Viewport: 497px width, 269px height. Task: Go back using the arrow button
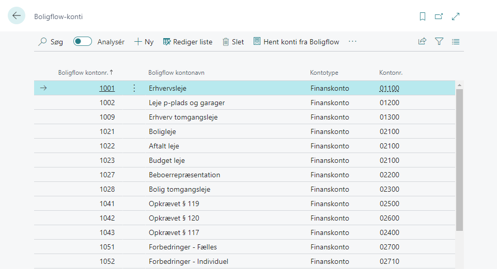(x=17, y=15)
